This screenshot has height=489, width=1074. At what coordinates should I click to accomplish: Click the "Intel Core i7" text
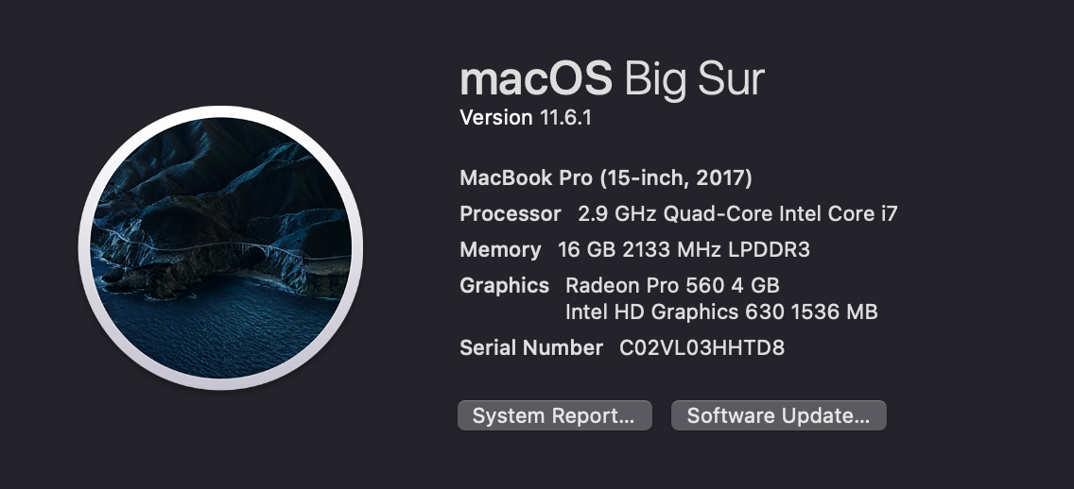838,214
